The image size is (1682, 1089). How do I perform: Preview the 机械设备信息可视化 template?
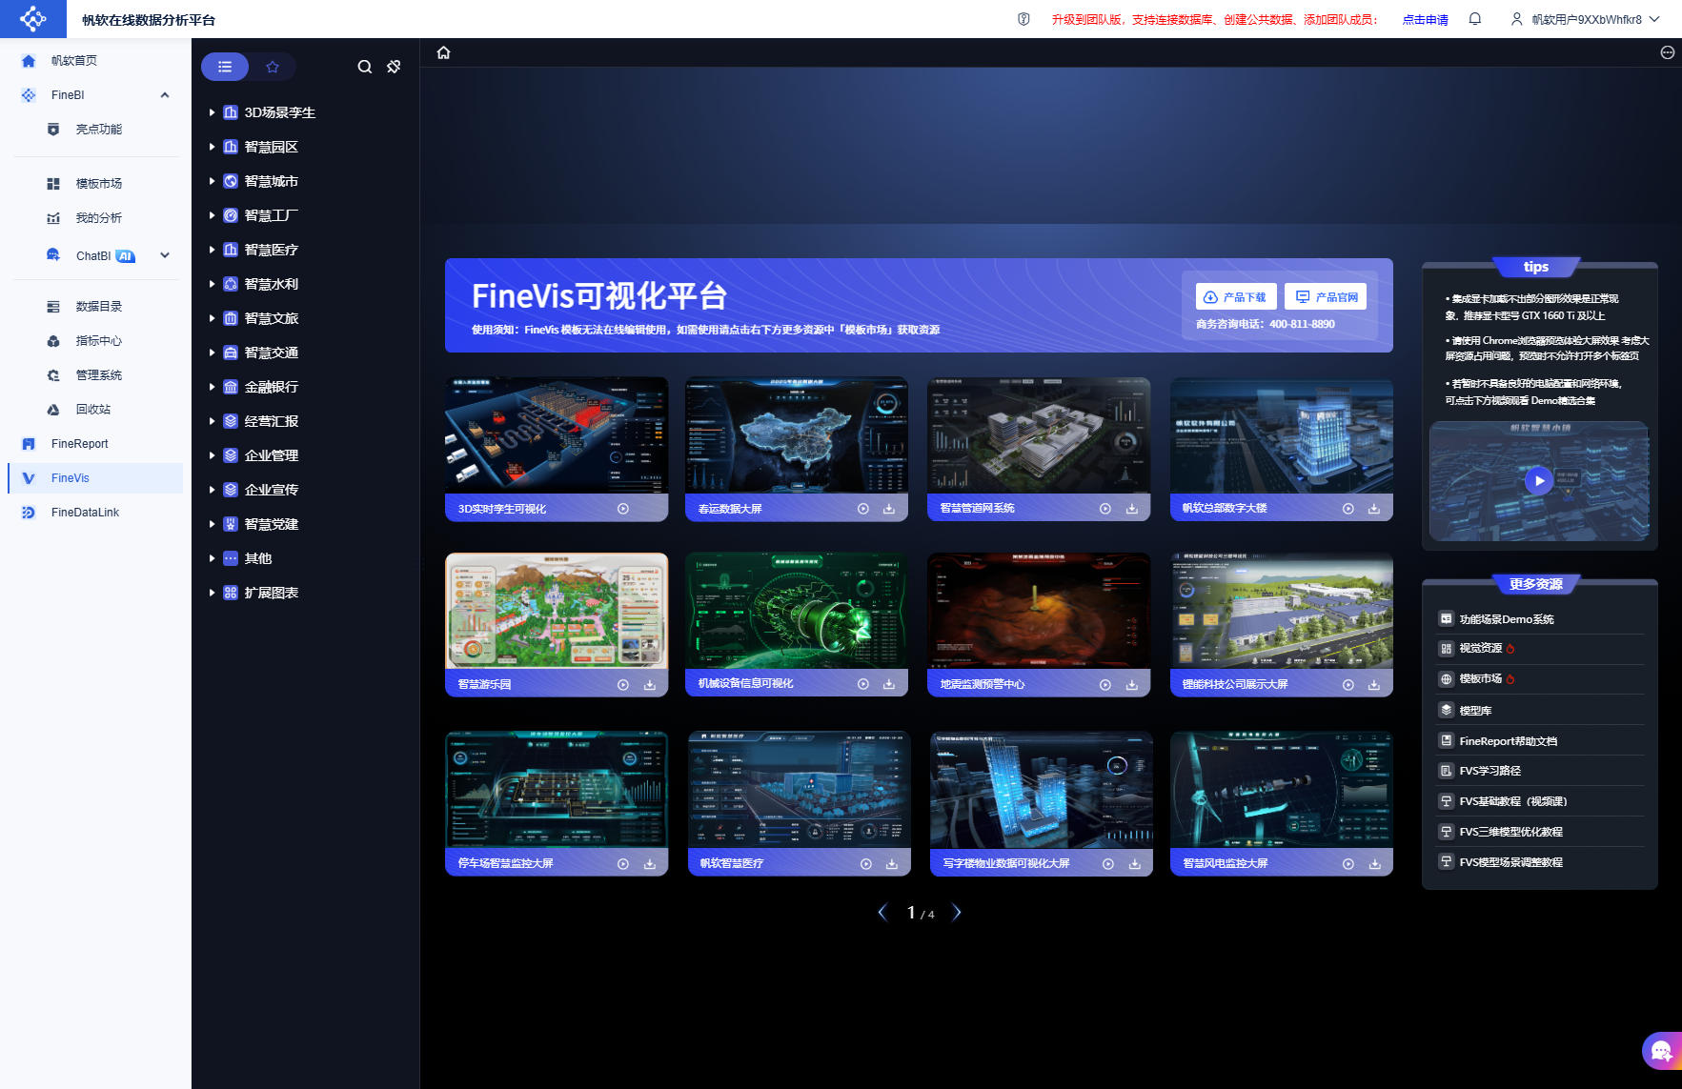[x=863, y=684]
